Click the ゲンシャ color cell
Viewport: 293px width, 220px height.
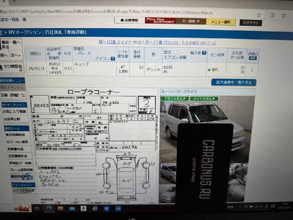[153, 69]
